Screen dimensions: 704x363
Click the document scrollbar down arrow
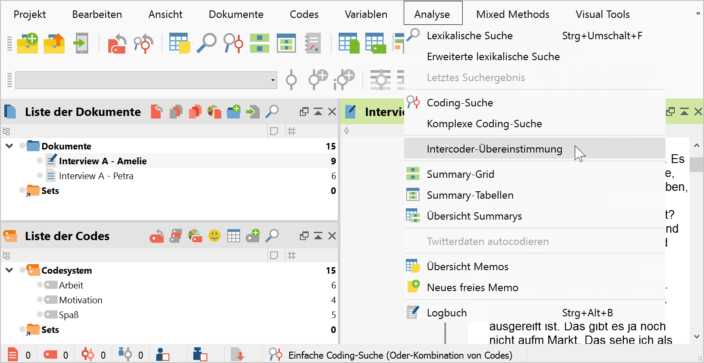[x=697, y=336]
